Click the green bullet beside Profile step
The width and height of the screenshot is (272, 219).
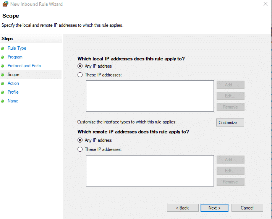(x=3, y=92)
